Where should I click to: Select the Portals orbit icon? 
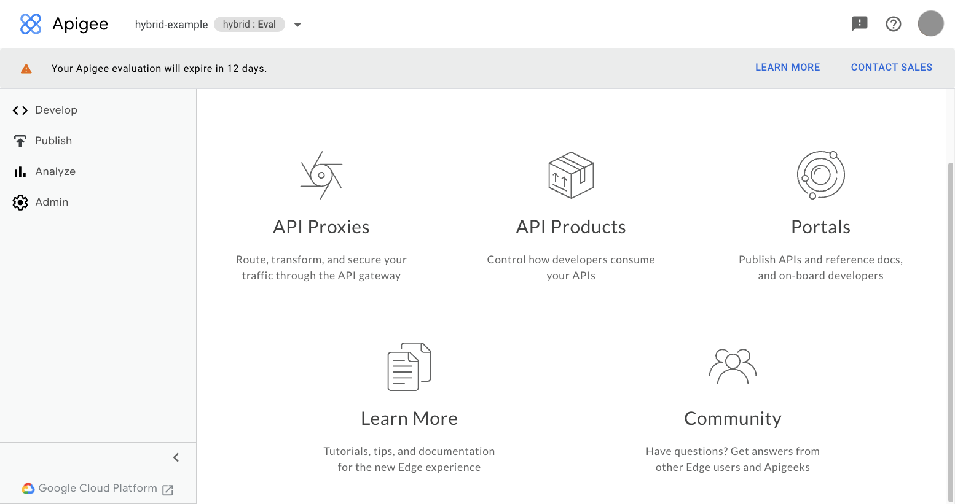click(820, 175)
